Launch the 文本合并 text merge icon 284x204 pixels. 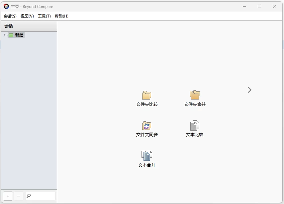[x=146, y=156]
